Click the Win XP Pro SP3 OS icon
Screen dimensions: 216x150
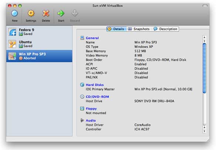tap(12, 56)
